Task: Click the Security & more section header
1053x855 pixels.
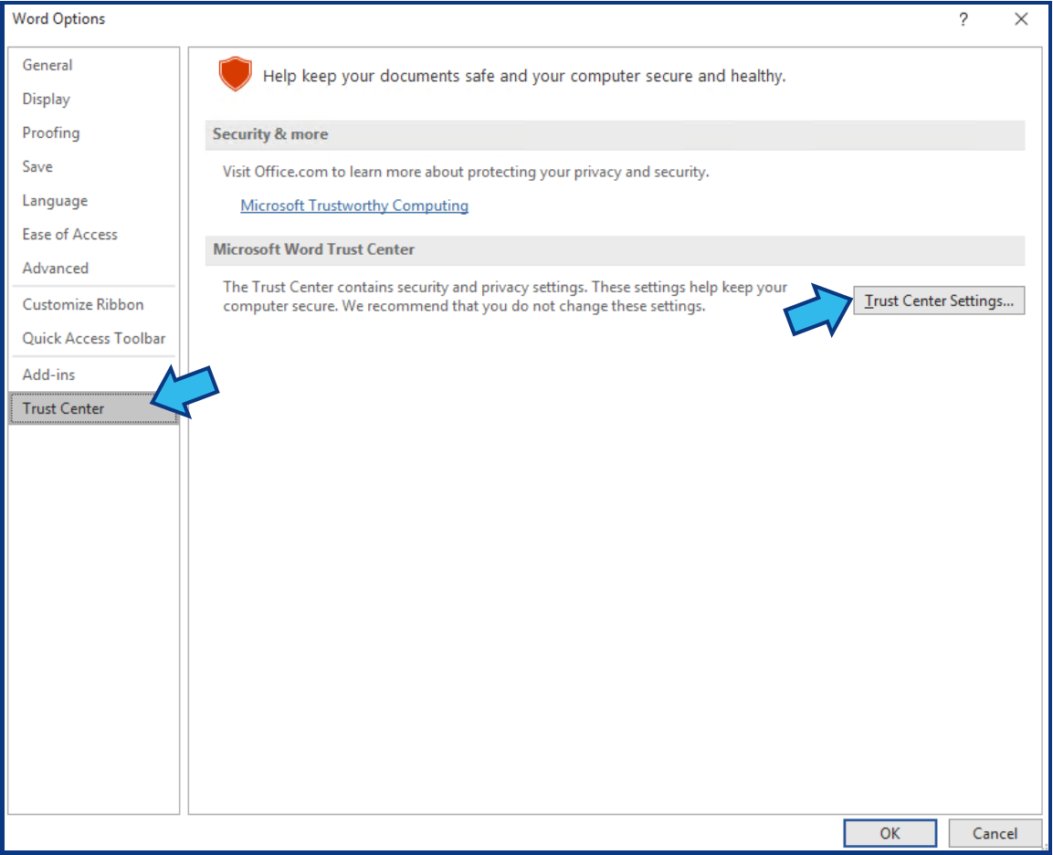Action: [x=269, y=134]
